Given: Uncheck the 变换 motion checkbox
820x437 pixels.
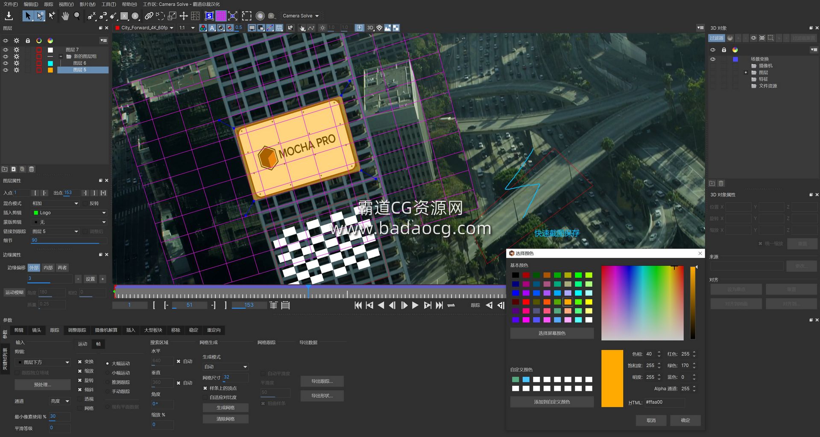Looking at the screenshot, I should (x=80, y=362).
